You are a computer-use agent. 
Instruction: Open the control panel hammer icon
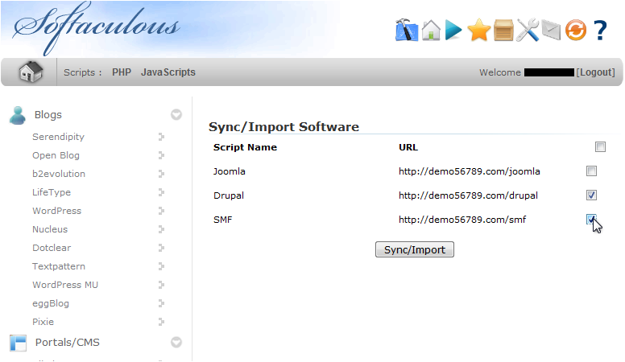407,30
